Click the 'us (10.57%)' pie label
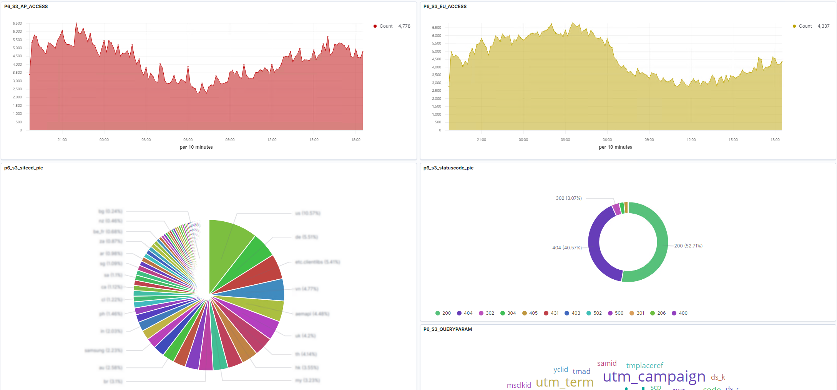The height and width of the screenshot is (390, 837). coord(308,213)
